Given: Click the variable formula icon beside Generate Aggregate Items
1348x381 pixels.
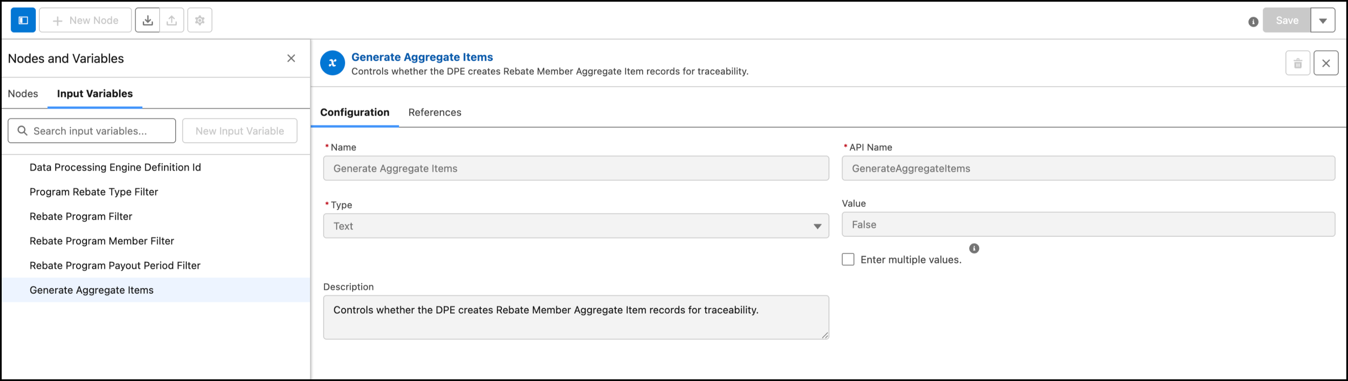Looking at the screenshot, I should pyautogui.click(x=332, y=63).
